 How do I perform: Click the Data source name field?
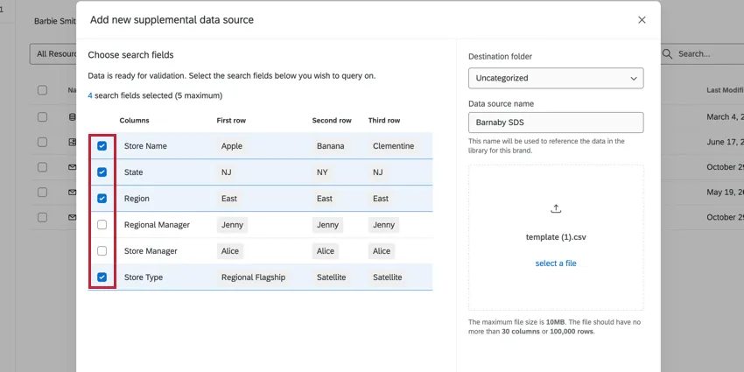point(555,123)
